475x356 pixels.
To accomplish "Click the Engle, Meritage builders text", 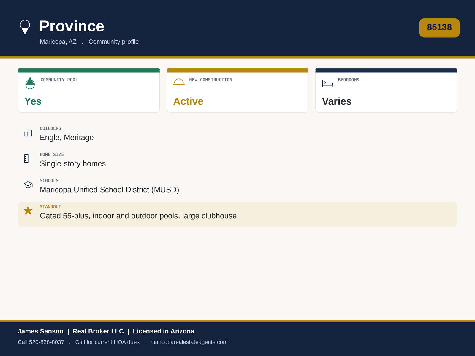I will [x=67, y=138].
